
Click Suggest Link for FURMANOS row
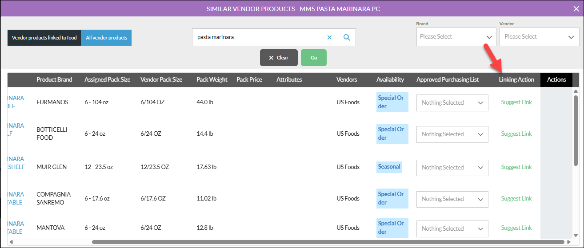coord(516,102)
